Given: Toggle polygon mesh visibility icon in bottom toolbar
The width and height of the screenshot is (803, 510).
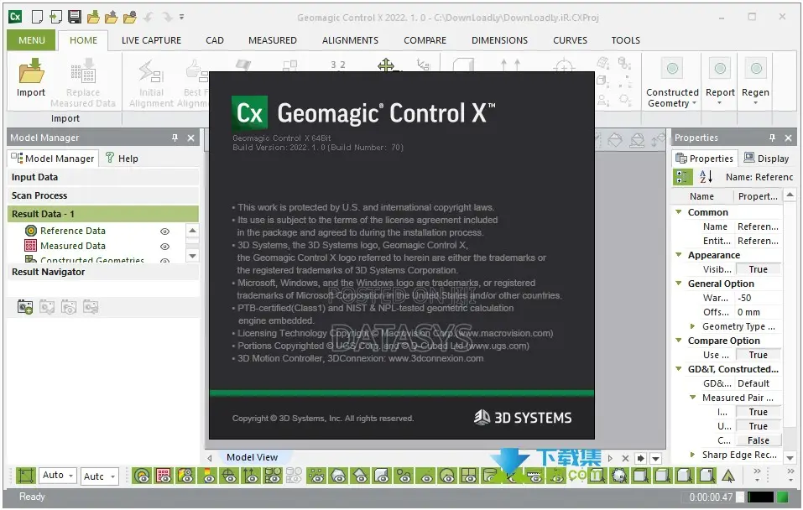Looking at the screenshot, I should pos(338,476).
